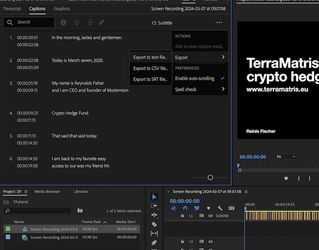The height and width of the screenshot is (250, 319).
Task: Click the captions Search field
Action: tap(29, 22)
